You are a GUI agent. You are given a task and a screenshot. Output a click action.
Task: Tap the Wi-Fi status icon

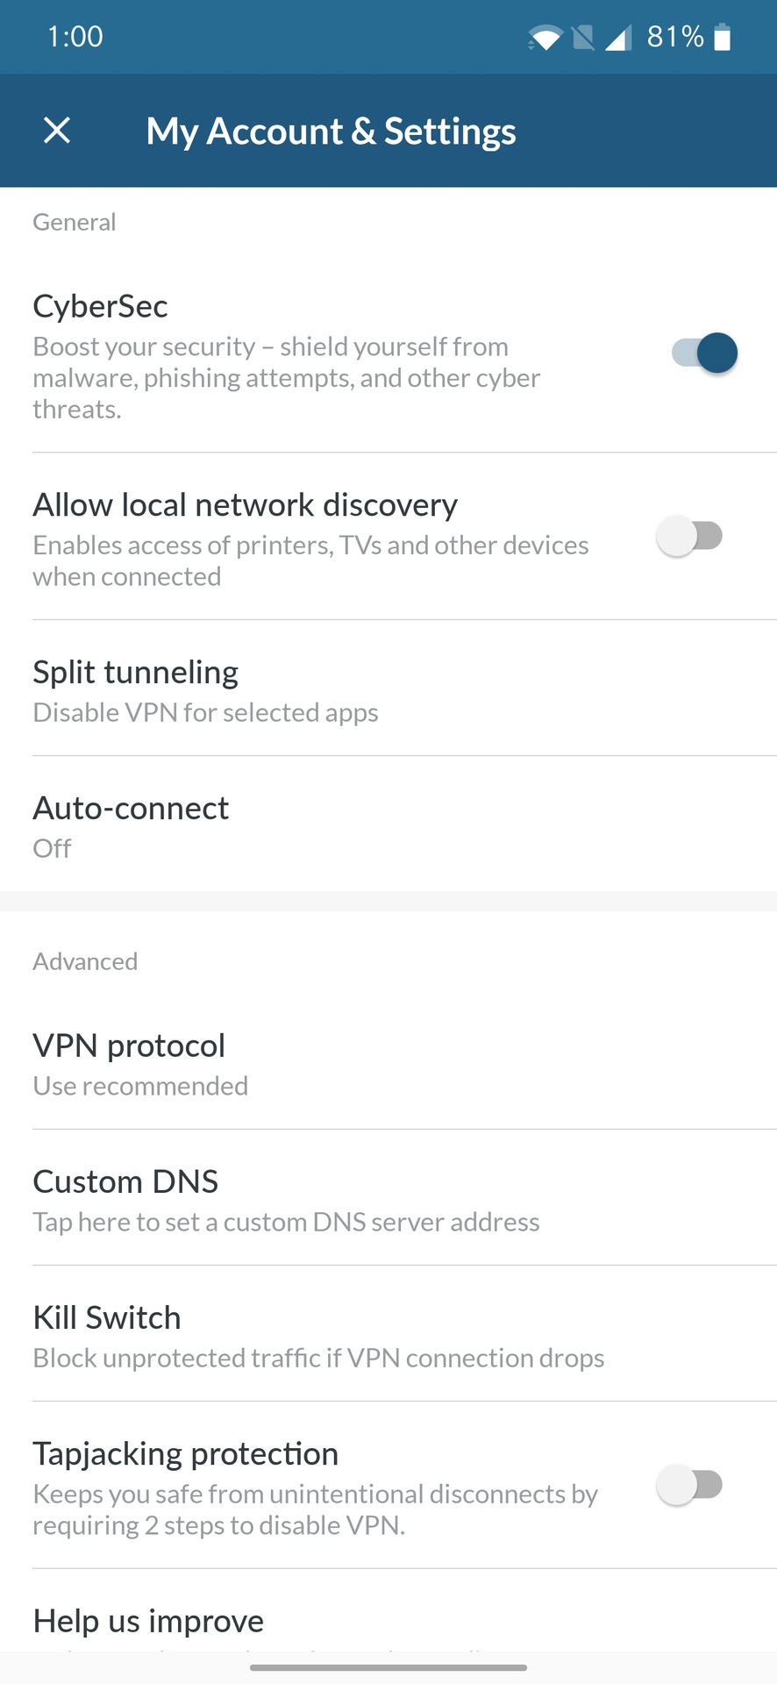[545, 38]
